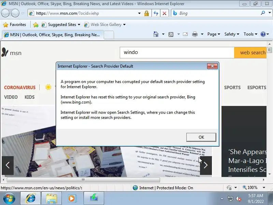
Task: Open the Mar-a-Lago headline story
Action: click(x=247, y=161)
